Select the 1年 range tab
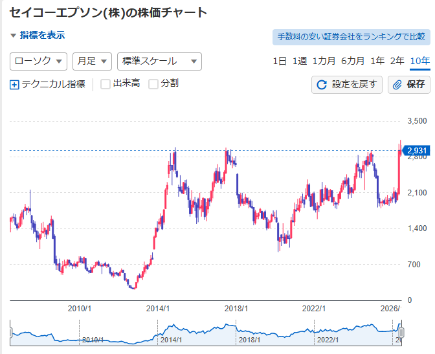Image resolution: width=435 pixels, height=354 pixels. [377, 61]
